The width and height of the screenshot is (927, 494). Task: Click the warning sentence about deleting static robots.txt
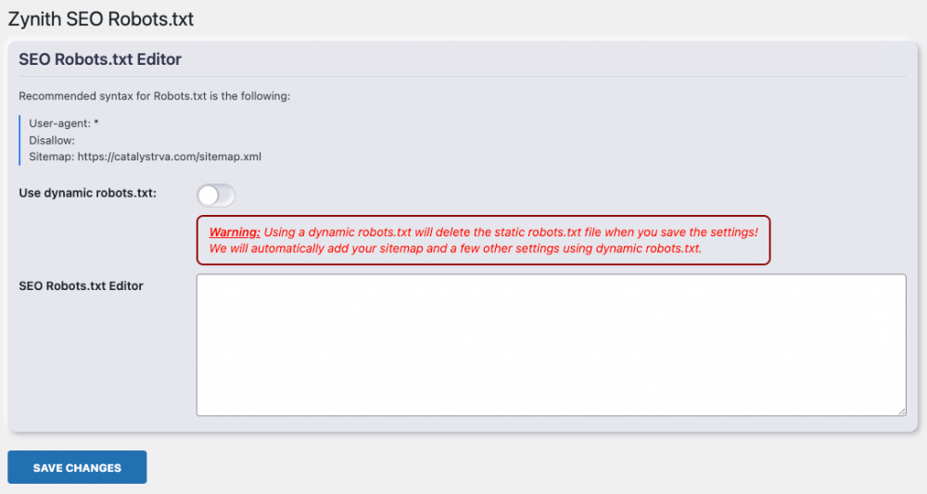click(512, 232)
